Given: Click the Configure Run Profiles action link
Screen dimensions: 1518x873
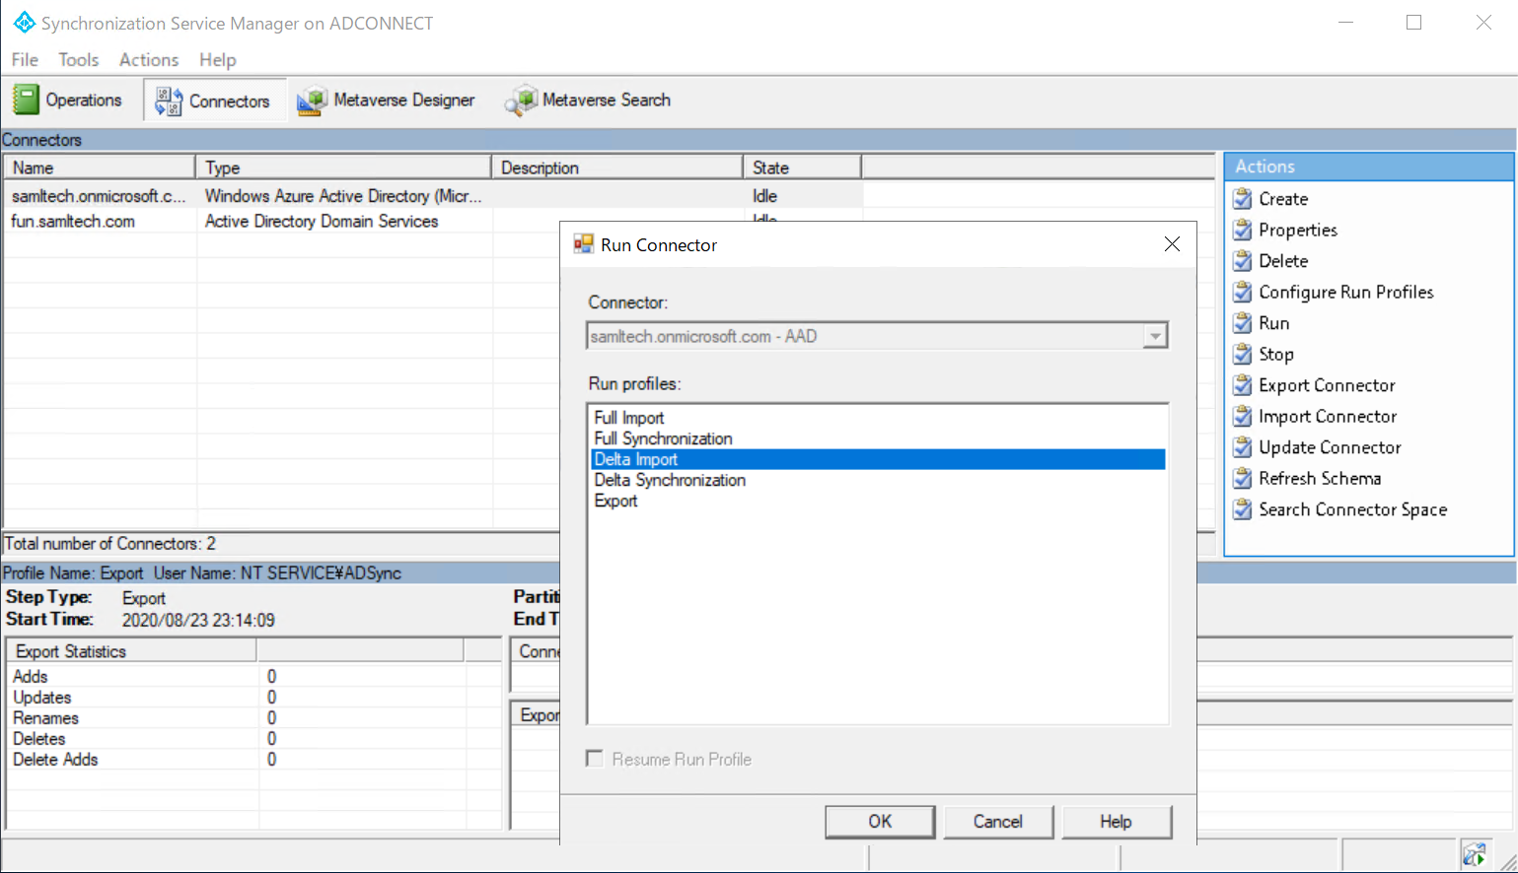Looking at the screenshot, I should [x=1345, y=292].
